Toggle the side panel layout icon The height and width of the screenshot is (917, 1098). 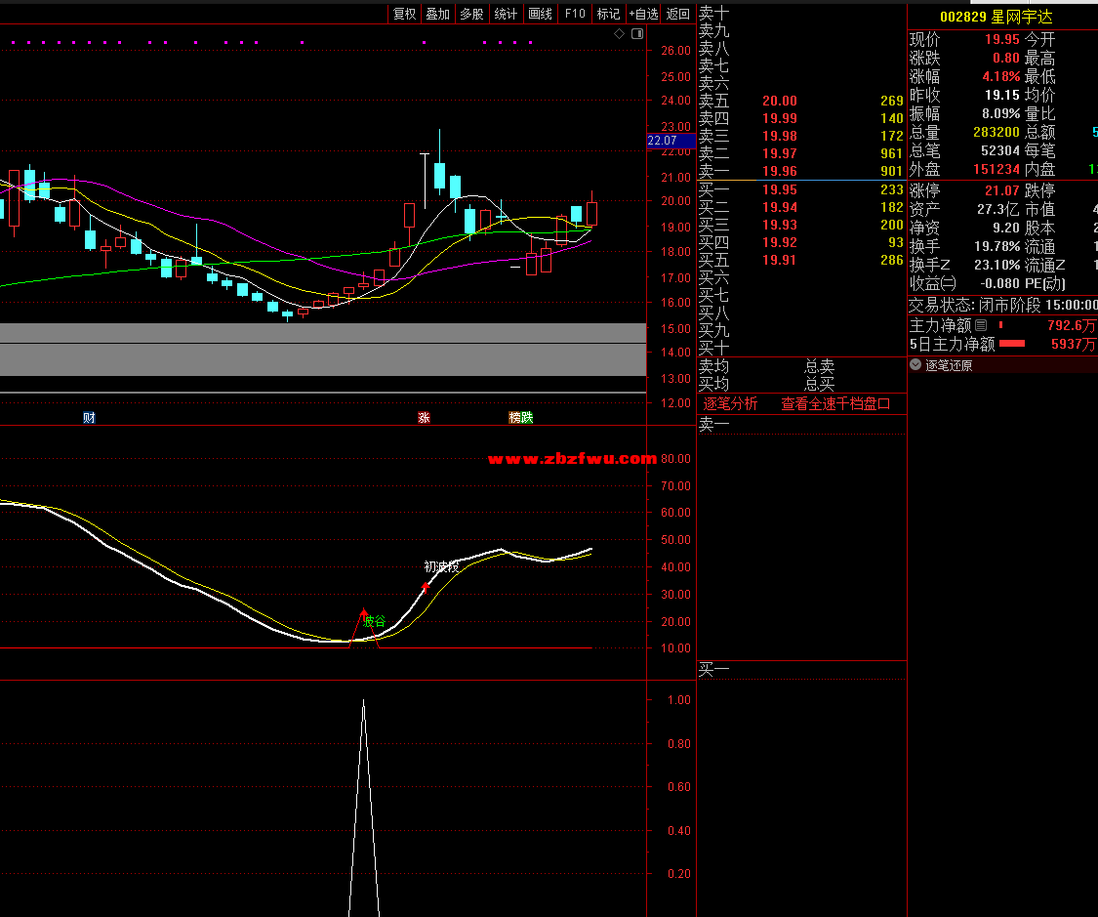point(637,33)
